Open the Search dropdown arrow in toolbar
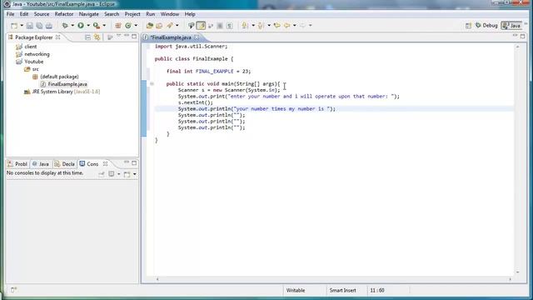The height and width of the screenshot is (300, 533). [x=177, y=26]
